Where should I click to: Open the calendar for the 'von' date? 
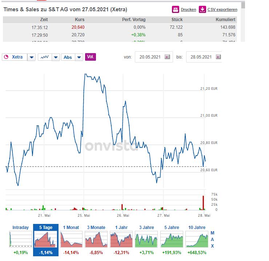[x=167, y=57]
